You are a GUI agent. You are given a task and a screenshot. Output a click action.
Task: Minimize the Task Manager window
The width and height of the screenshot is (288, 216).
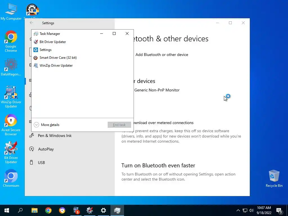click(102, 34)
